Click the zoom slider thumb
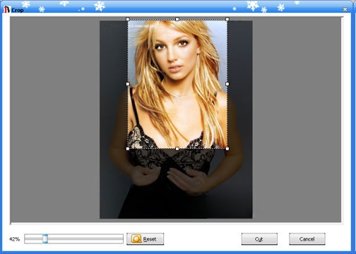This screenshot has width=356, height=254. click(45, 238)
